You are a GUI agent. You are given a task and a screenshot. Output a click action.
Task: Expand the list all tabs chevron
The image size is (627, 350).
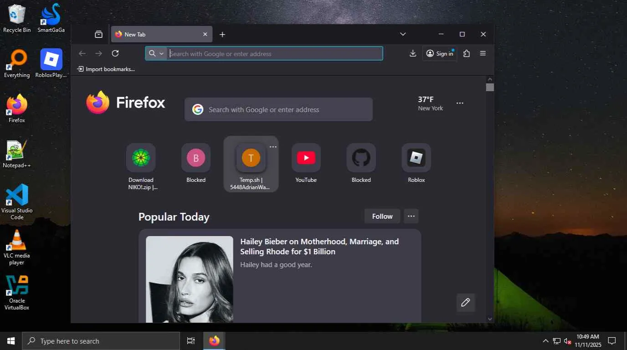point(403,34)
